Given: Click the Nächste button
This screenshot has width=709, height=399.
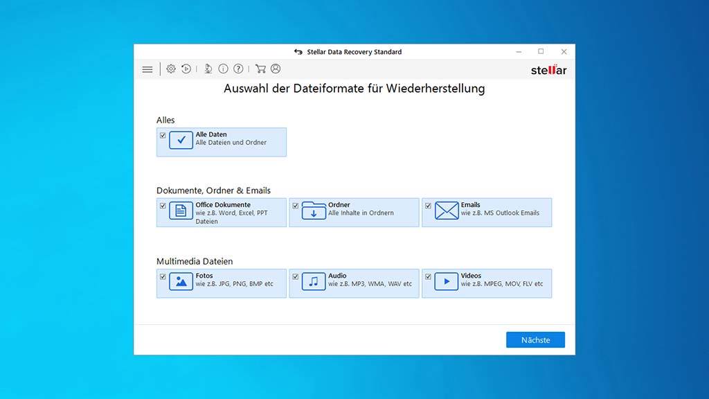Looking at the screenshot, I should coord(535,339).
